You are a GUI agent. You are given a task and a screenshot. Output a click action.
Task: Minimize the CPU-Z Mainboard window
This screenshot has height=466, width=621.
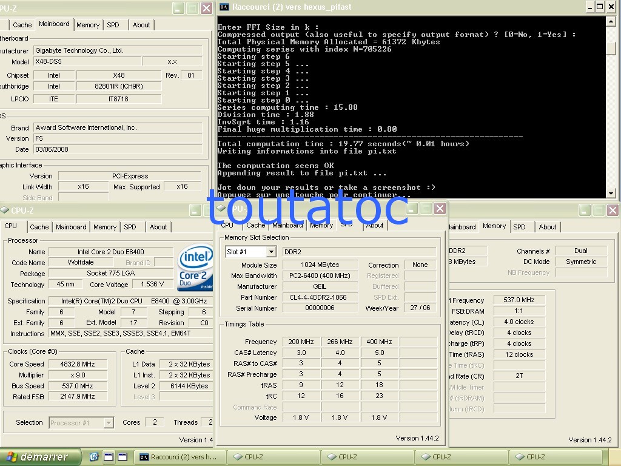tap(178, 8)
